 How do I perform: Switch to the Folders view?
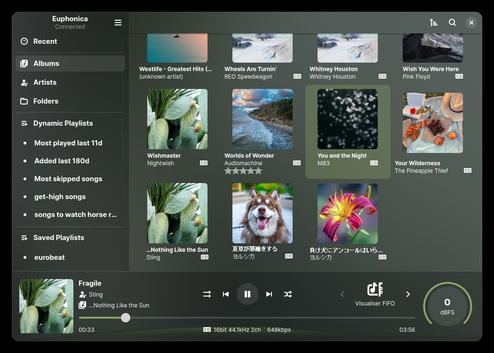46,101
